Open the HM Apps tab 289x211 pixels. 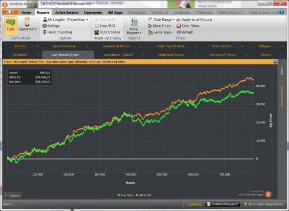(x=115, y=12)
